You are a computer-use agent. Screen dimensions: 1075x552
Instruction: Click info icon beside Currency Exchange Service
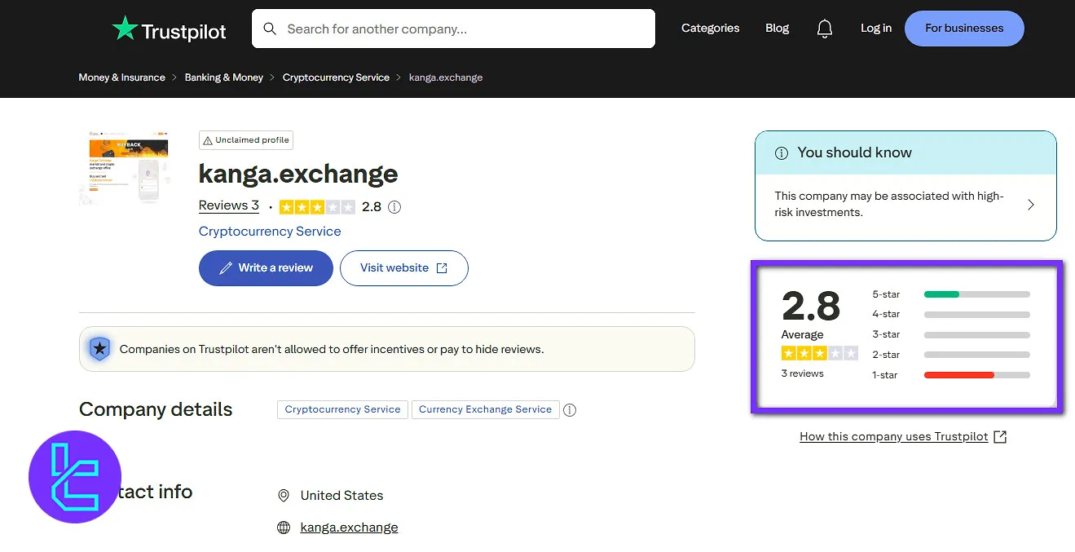(570, 410)
